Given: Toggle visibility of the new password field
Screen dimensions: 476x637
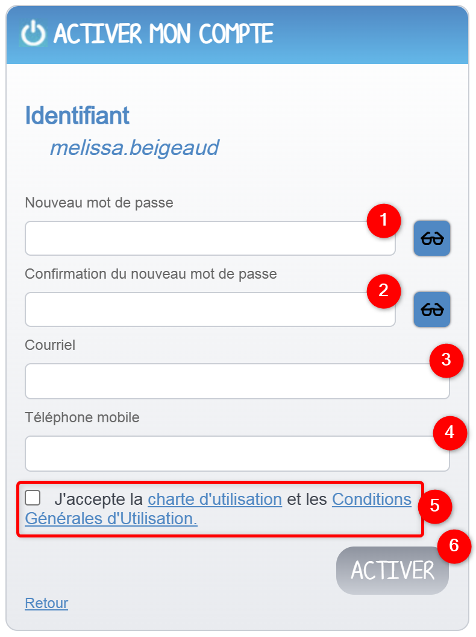Looking at the screenshot, I should [x=431, y=238].
